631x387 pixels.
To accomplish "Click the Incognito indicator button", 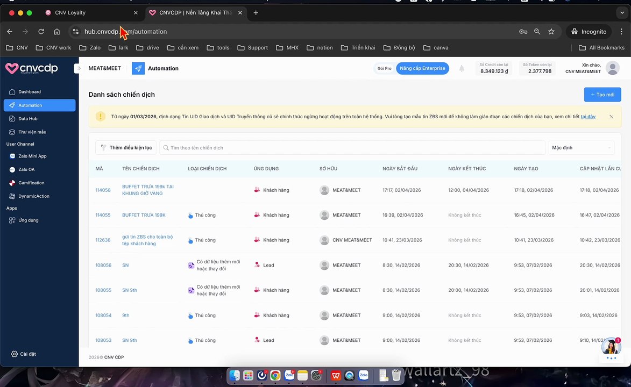I will point(589,31).
